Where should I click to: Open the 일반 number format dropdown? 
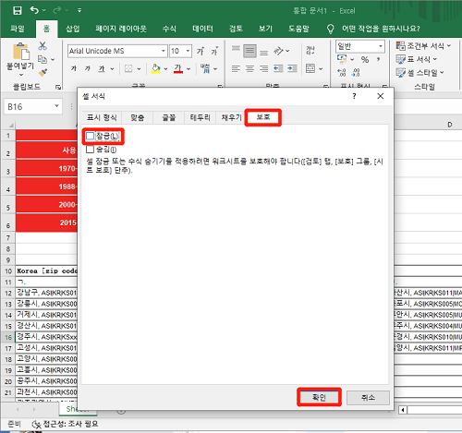pos(381,46)
